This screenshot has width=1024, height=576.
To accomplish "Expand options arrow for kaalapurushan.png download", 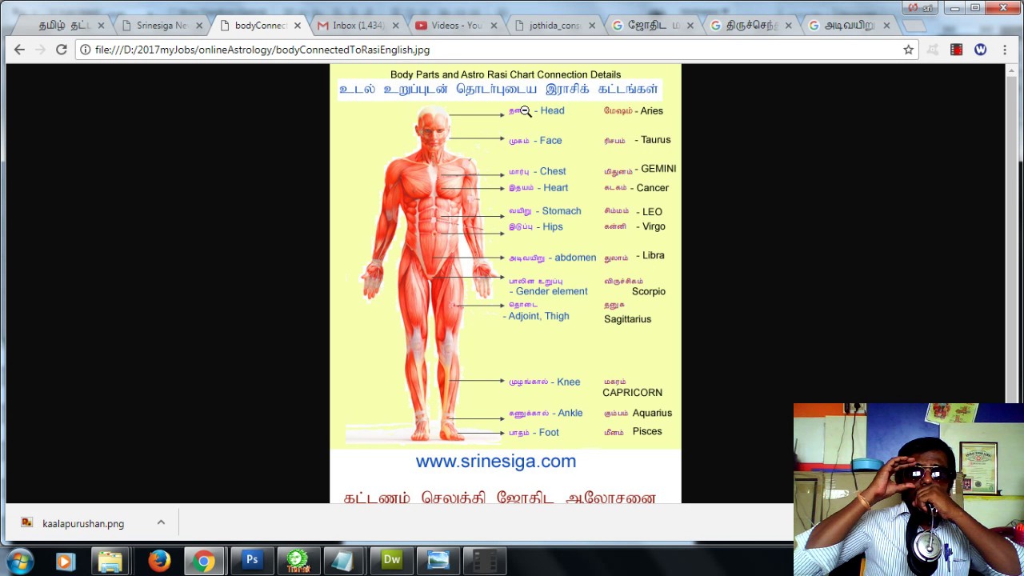I will coord(161,522).
